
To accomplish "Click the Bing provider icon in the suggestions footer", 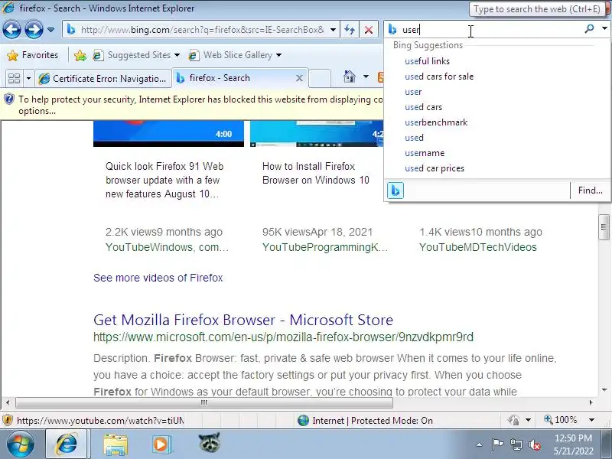I will coord(395,190).
